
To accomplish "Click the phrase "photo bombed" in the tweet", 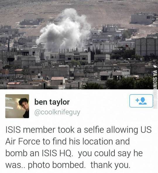I will tap(57, 165).
